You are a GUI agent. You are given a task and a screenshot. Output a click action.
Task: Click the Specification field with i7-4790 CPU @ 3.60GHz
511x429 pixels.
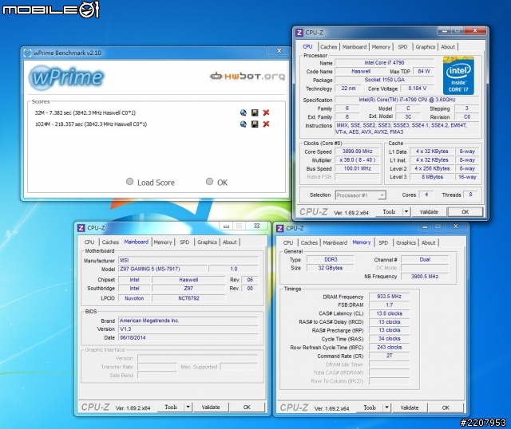click(x=407, y=100)
